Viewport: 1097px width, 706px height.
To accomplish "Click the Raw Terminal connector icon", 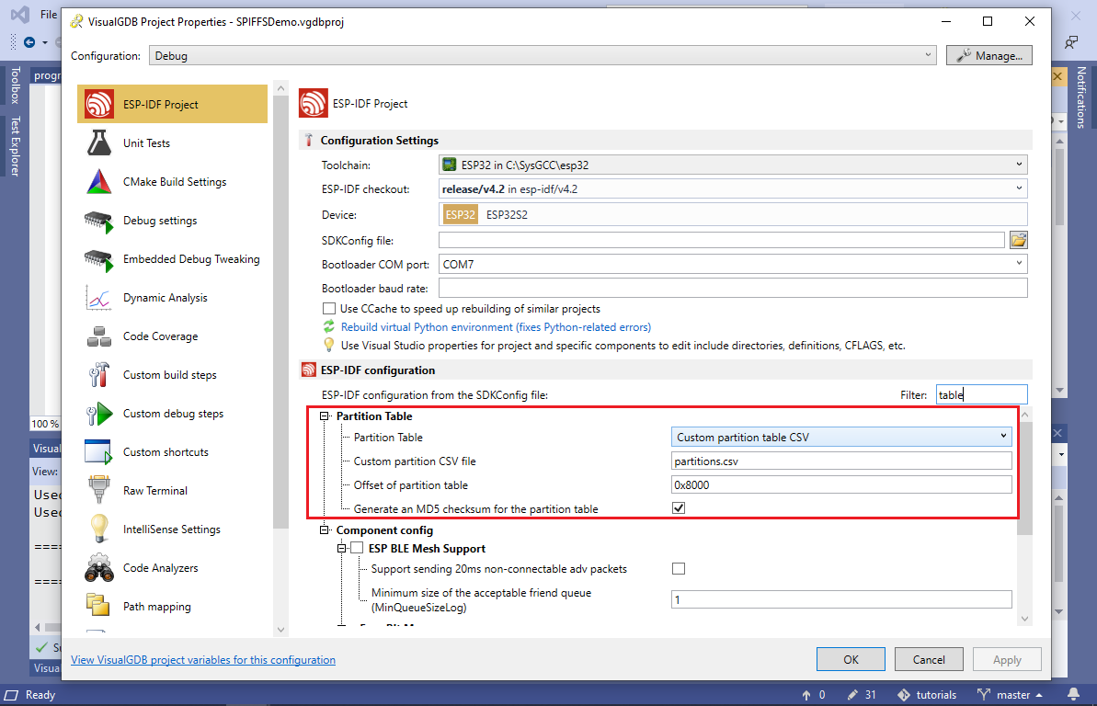I will coord(99,491).
